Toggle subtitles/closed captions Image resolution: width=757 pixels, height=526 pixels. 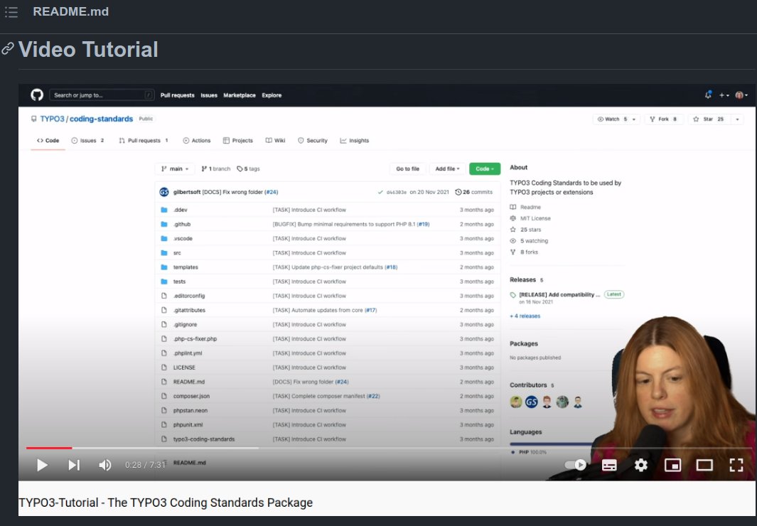coord(609,465)
